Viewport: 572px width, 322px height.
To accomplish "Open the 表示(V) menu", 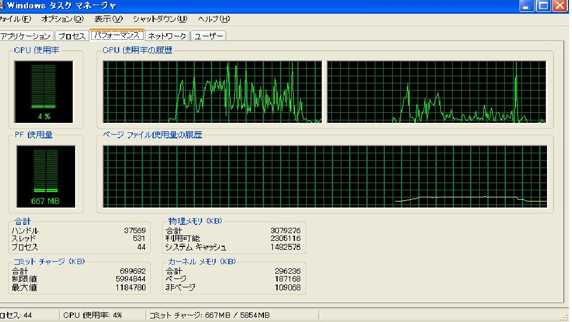I will 108,19.
